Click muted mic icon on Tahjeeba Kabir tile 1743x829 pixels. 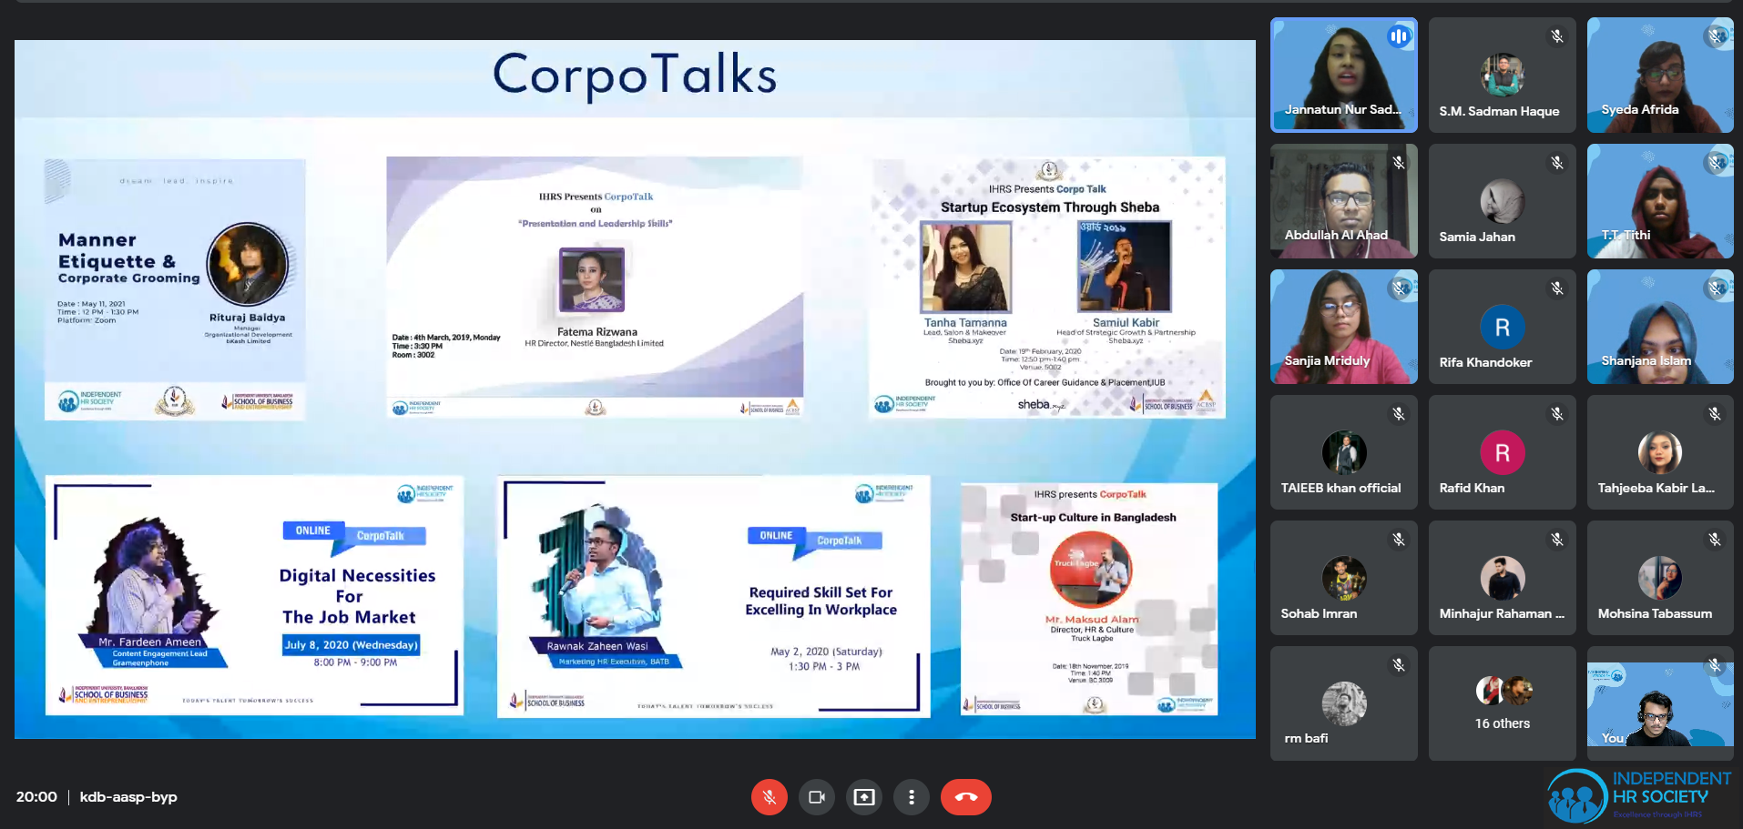pyautogui.click(x=1716, y=414)
